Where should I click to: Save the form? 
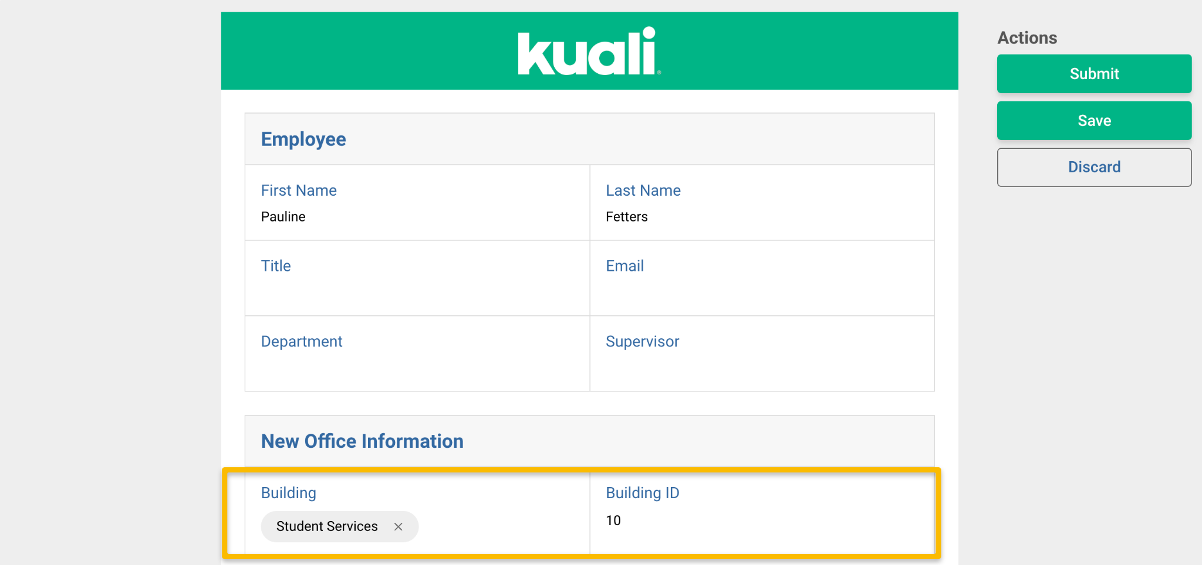(x=1093, y=121)
